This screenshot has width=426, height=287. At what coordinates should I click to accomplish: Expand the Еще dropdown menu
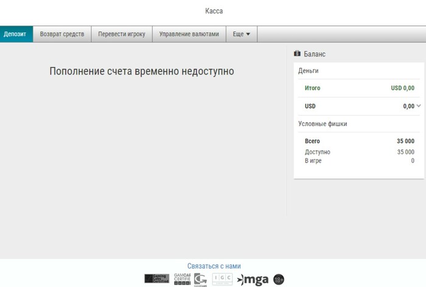tap(241, 34)
